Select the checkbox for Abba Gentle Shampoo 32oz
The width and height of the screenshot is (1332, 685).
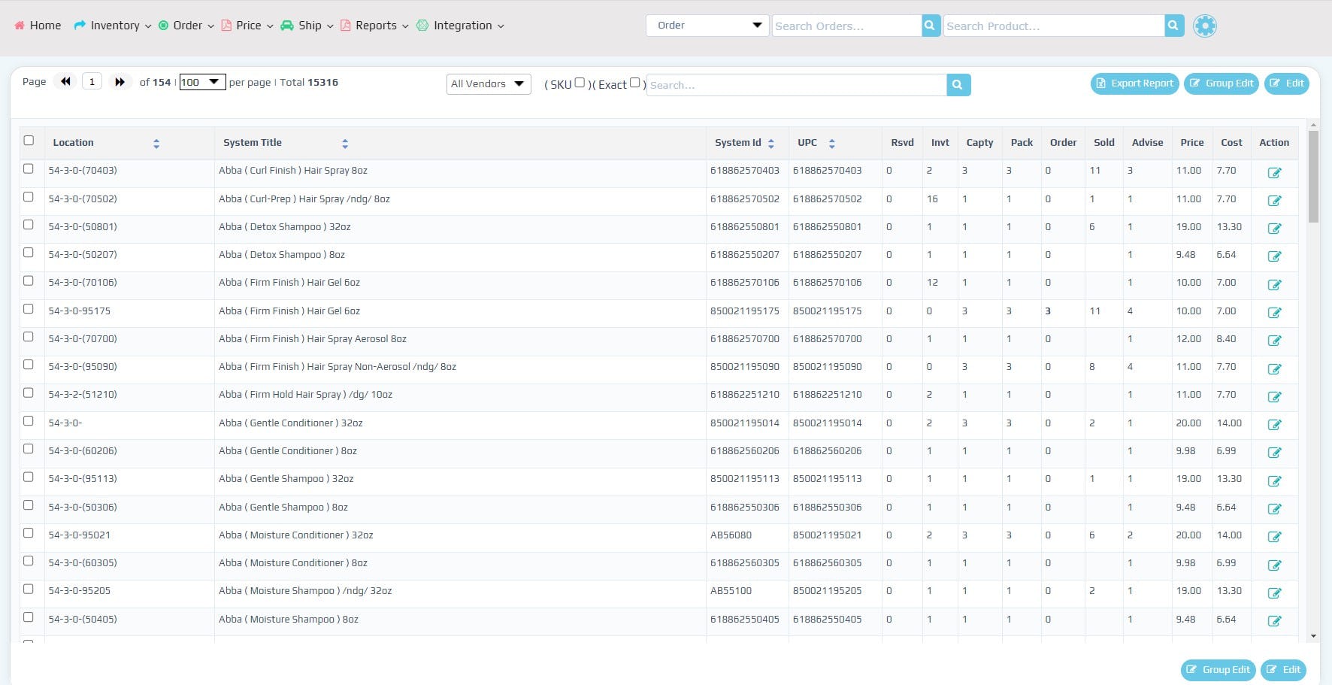[29, 476]
